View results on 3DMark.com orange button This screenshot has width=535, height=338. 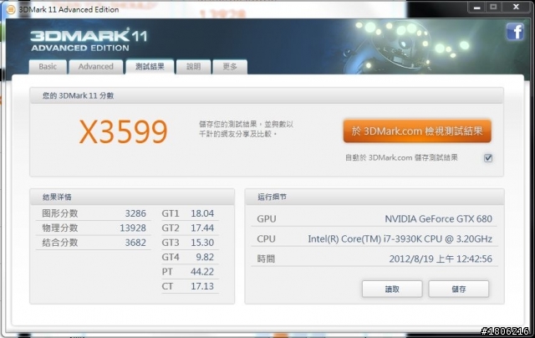pos(417,131)
